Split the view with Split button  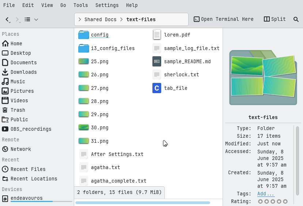tap(274, 19)
